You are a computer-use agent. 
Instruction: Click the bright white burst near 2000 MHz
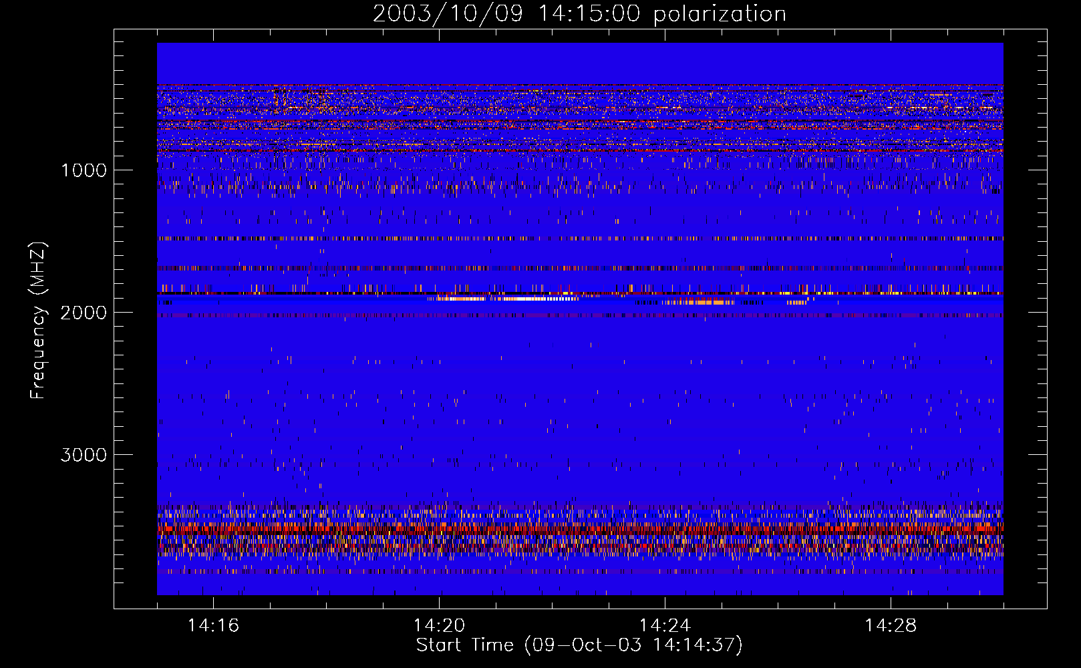[504, 299]
